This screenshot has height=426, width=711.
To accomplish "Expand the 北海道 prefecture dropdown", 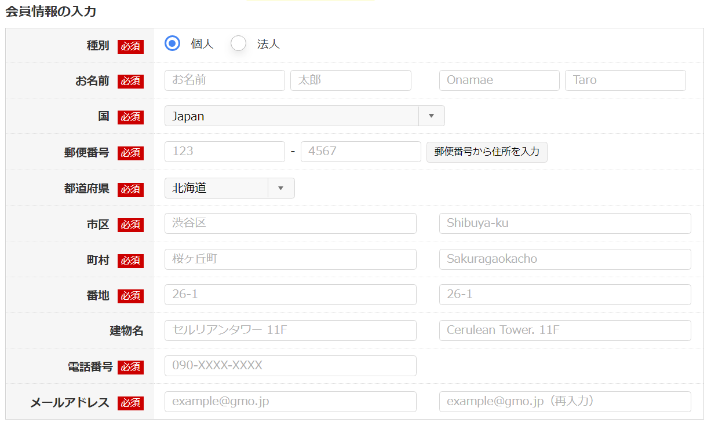I will (229, 188).
